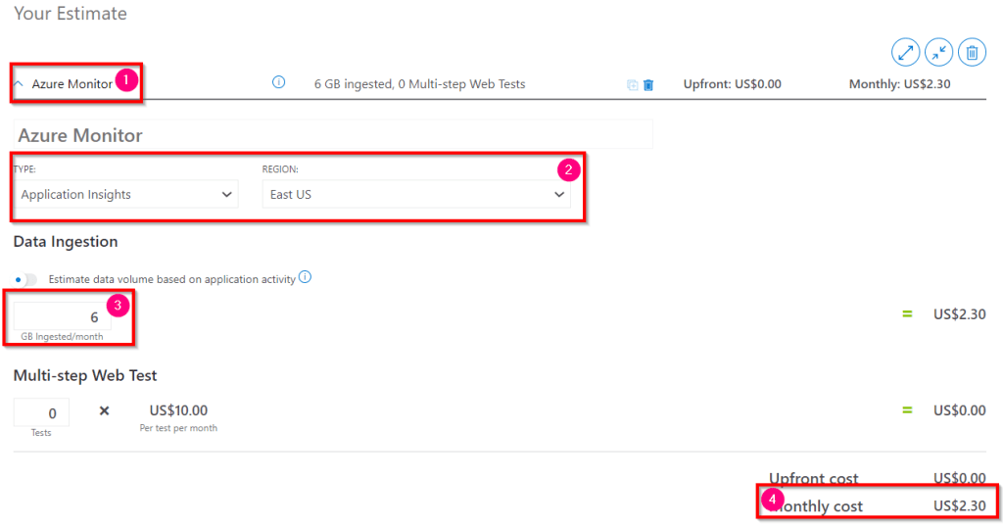Click the info icon beside the Azure Monitor header
Screen dimensions: 1003x525
278,83
